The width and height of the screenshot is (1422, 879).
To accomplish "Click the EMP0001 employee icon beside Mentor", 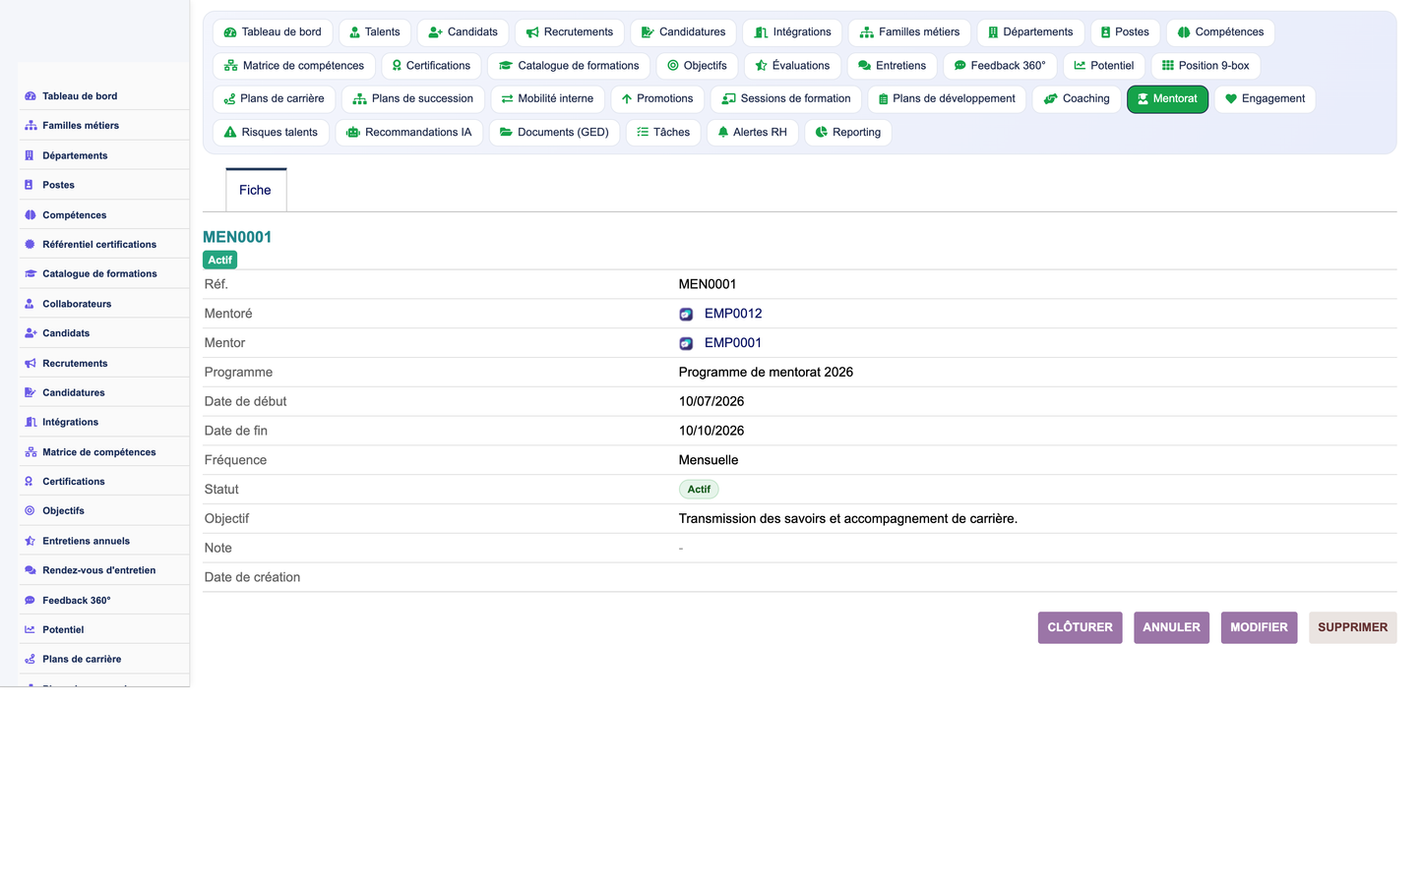I will point(686,344).
